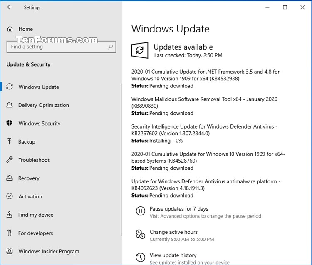The height and width of the screenshot is (265, 312).
Task: Click the Home house icon
Action: 10,29
